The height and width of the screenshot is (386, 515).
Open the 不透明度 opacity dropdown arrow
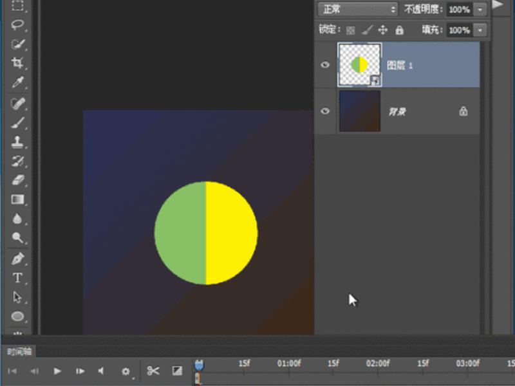[480, 10]
